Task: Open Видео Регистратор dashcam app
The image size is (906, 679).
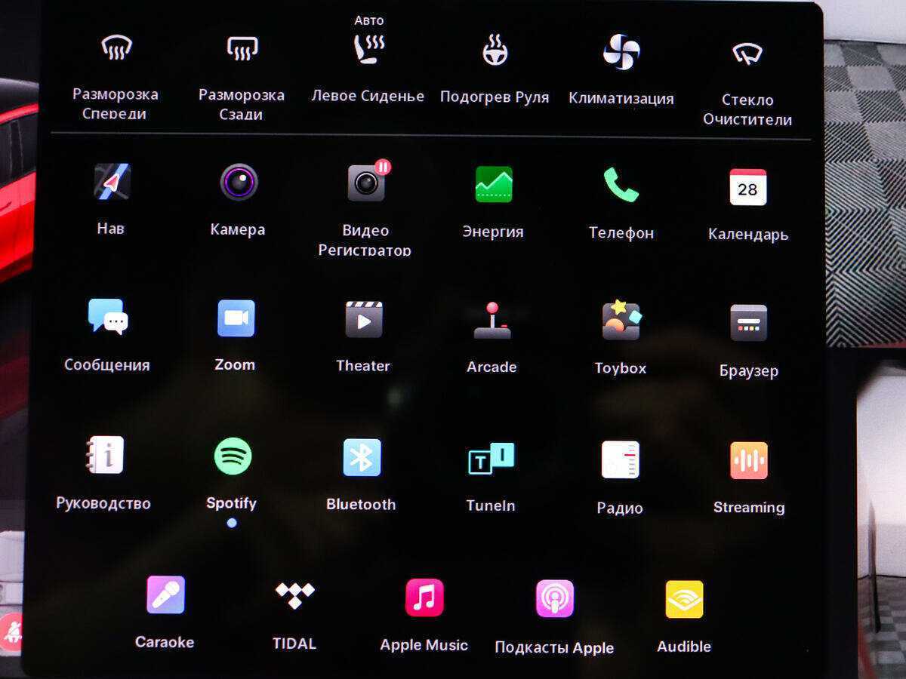Action: (366, 183)
